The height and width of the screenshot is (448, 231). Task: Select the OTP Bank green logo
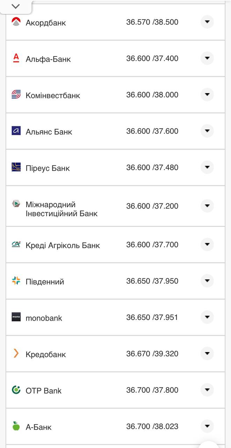15,390
